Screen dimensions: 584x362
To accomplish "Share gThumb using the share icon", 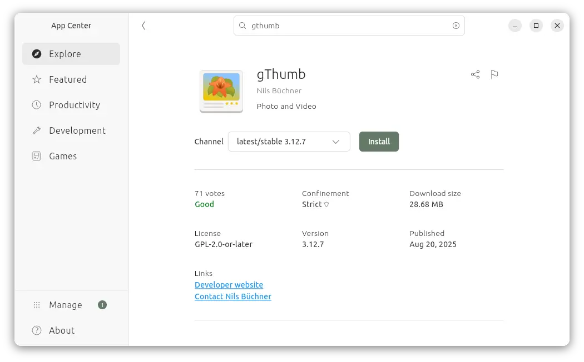I will 475,74.
